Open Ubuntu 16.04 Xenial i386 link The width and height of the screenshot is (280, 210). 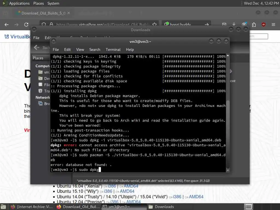click(112, 186)
